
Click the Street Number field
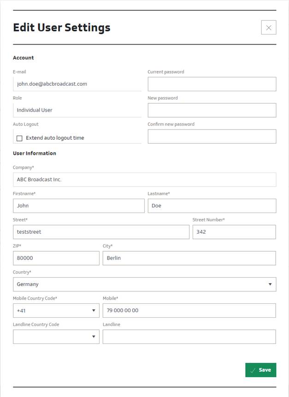tap(234, 232)
